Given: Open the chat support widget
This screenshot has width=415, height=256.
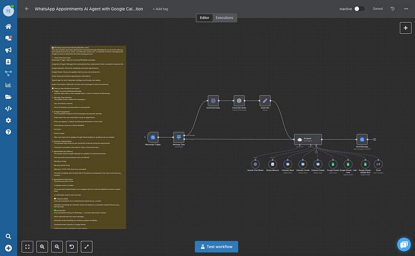Looking at the screenshot, I should 403,244.
